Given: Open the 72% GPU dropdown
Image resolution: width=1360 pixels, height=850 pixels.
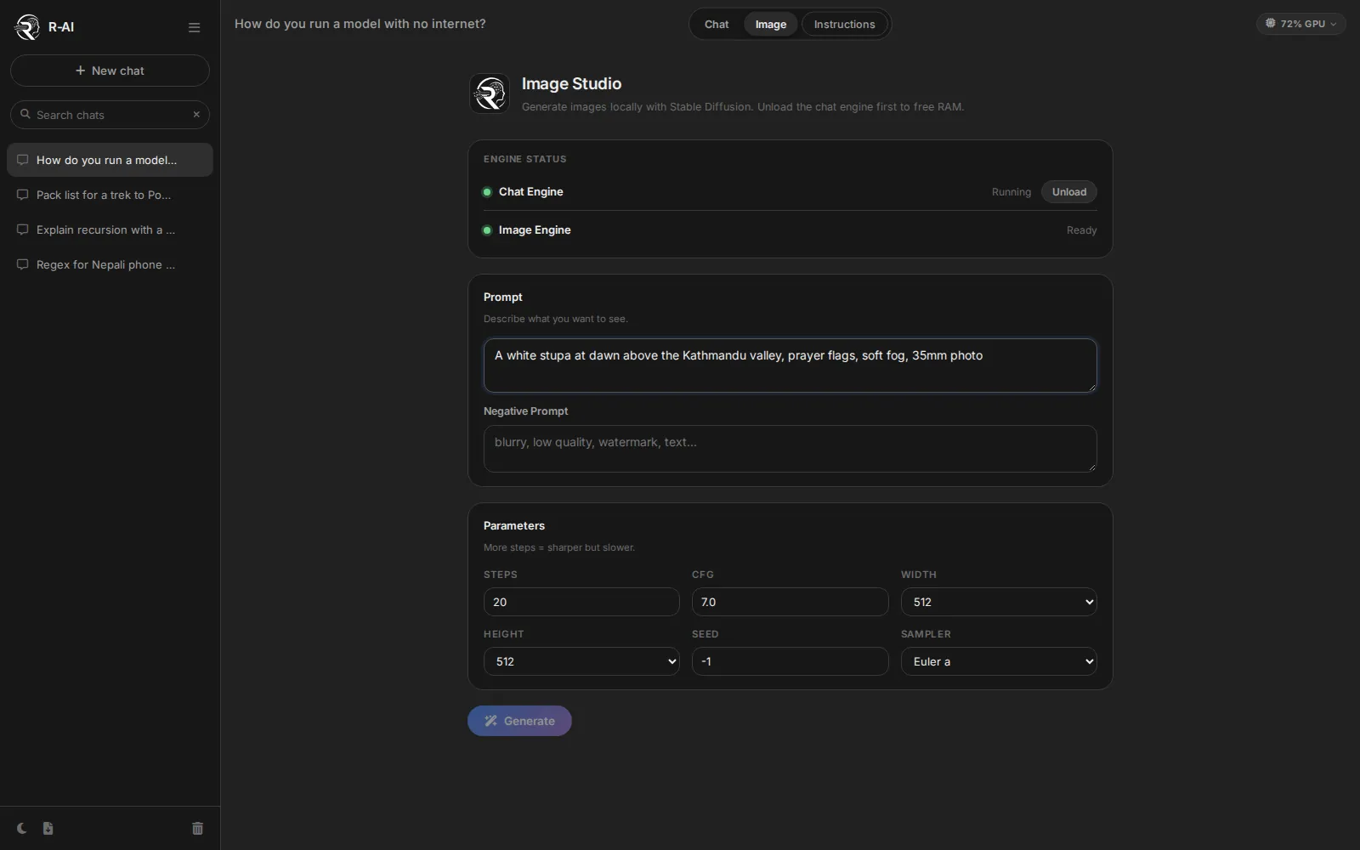Looking at the screenshot, I should pos(1300,24).
